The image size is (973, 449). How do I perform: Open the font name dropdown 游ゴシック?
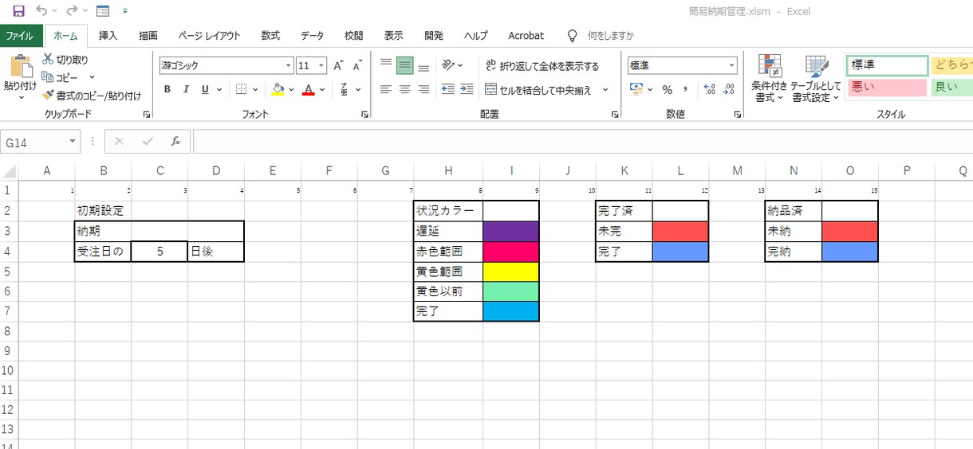pyautogui.click(x=288, y=66)
